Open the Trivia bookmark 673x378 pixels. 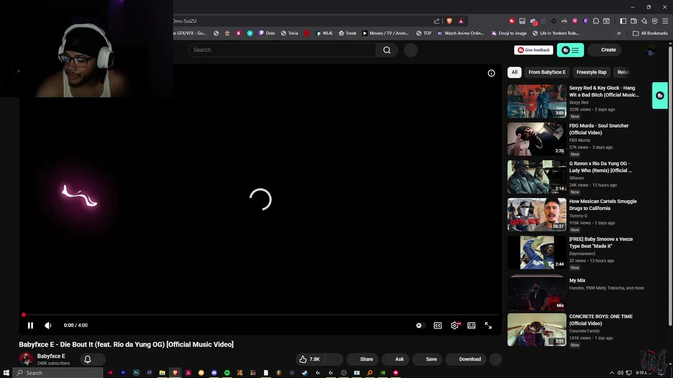pos(289,33)
